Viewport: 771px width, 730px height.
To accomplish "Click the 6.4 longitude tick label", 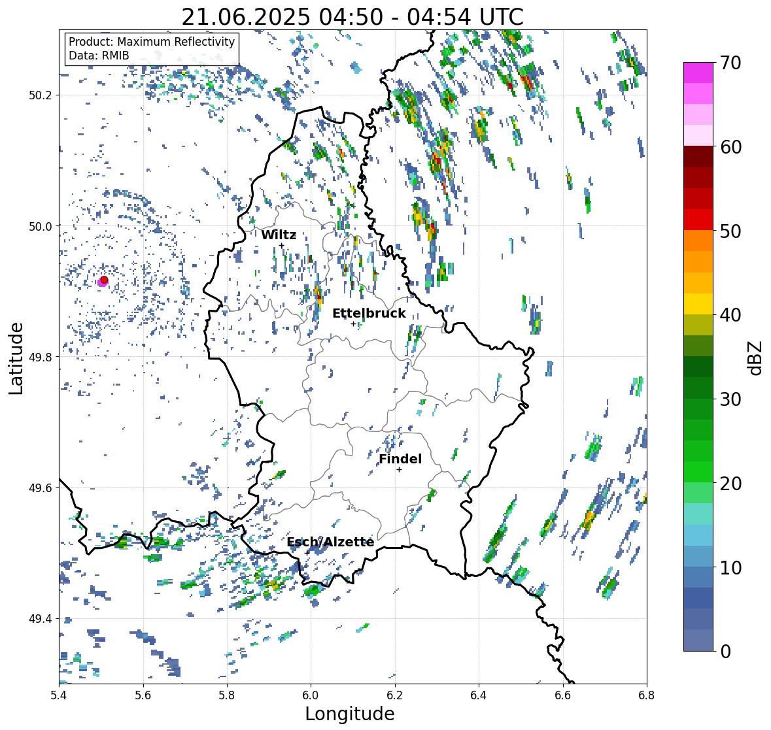I will tap(479, 695).
